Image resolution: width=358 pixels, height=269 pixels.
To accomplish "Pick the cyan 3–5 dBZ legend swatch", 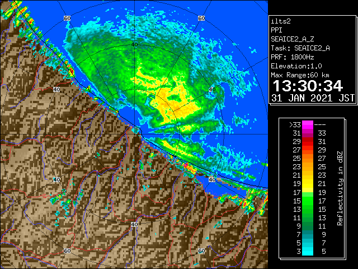I will 308,251.
